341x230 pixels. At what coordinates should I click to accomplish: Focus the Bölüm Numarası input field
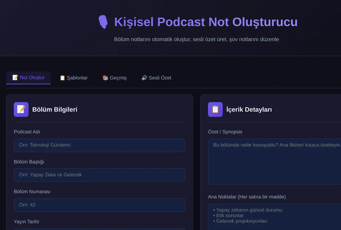(99, 205)
